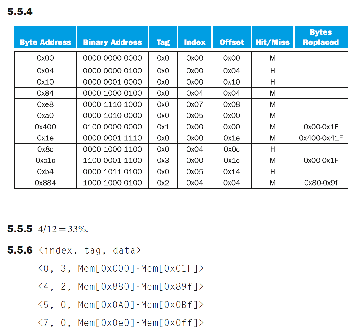Click the Byte Address column header

[x=45, y=42]
